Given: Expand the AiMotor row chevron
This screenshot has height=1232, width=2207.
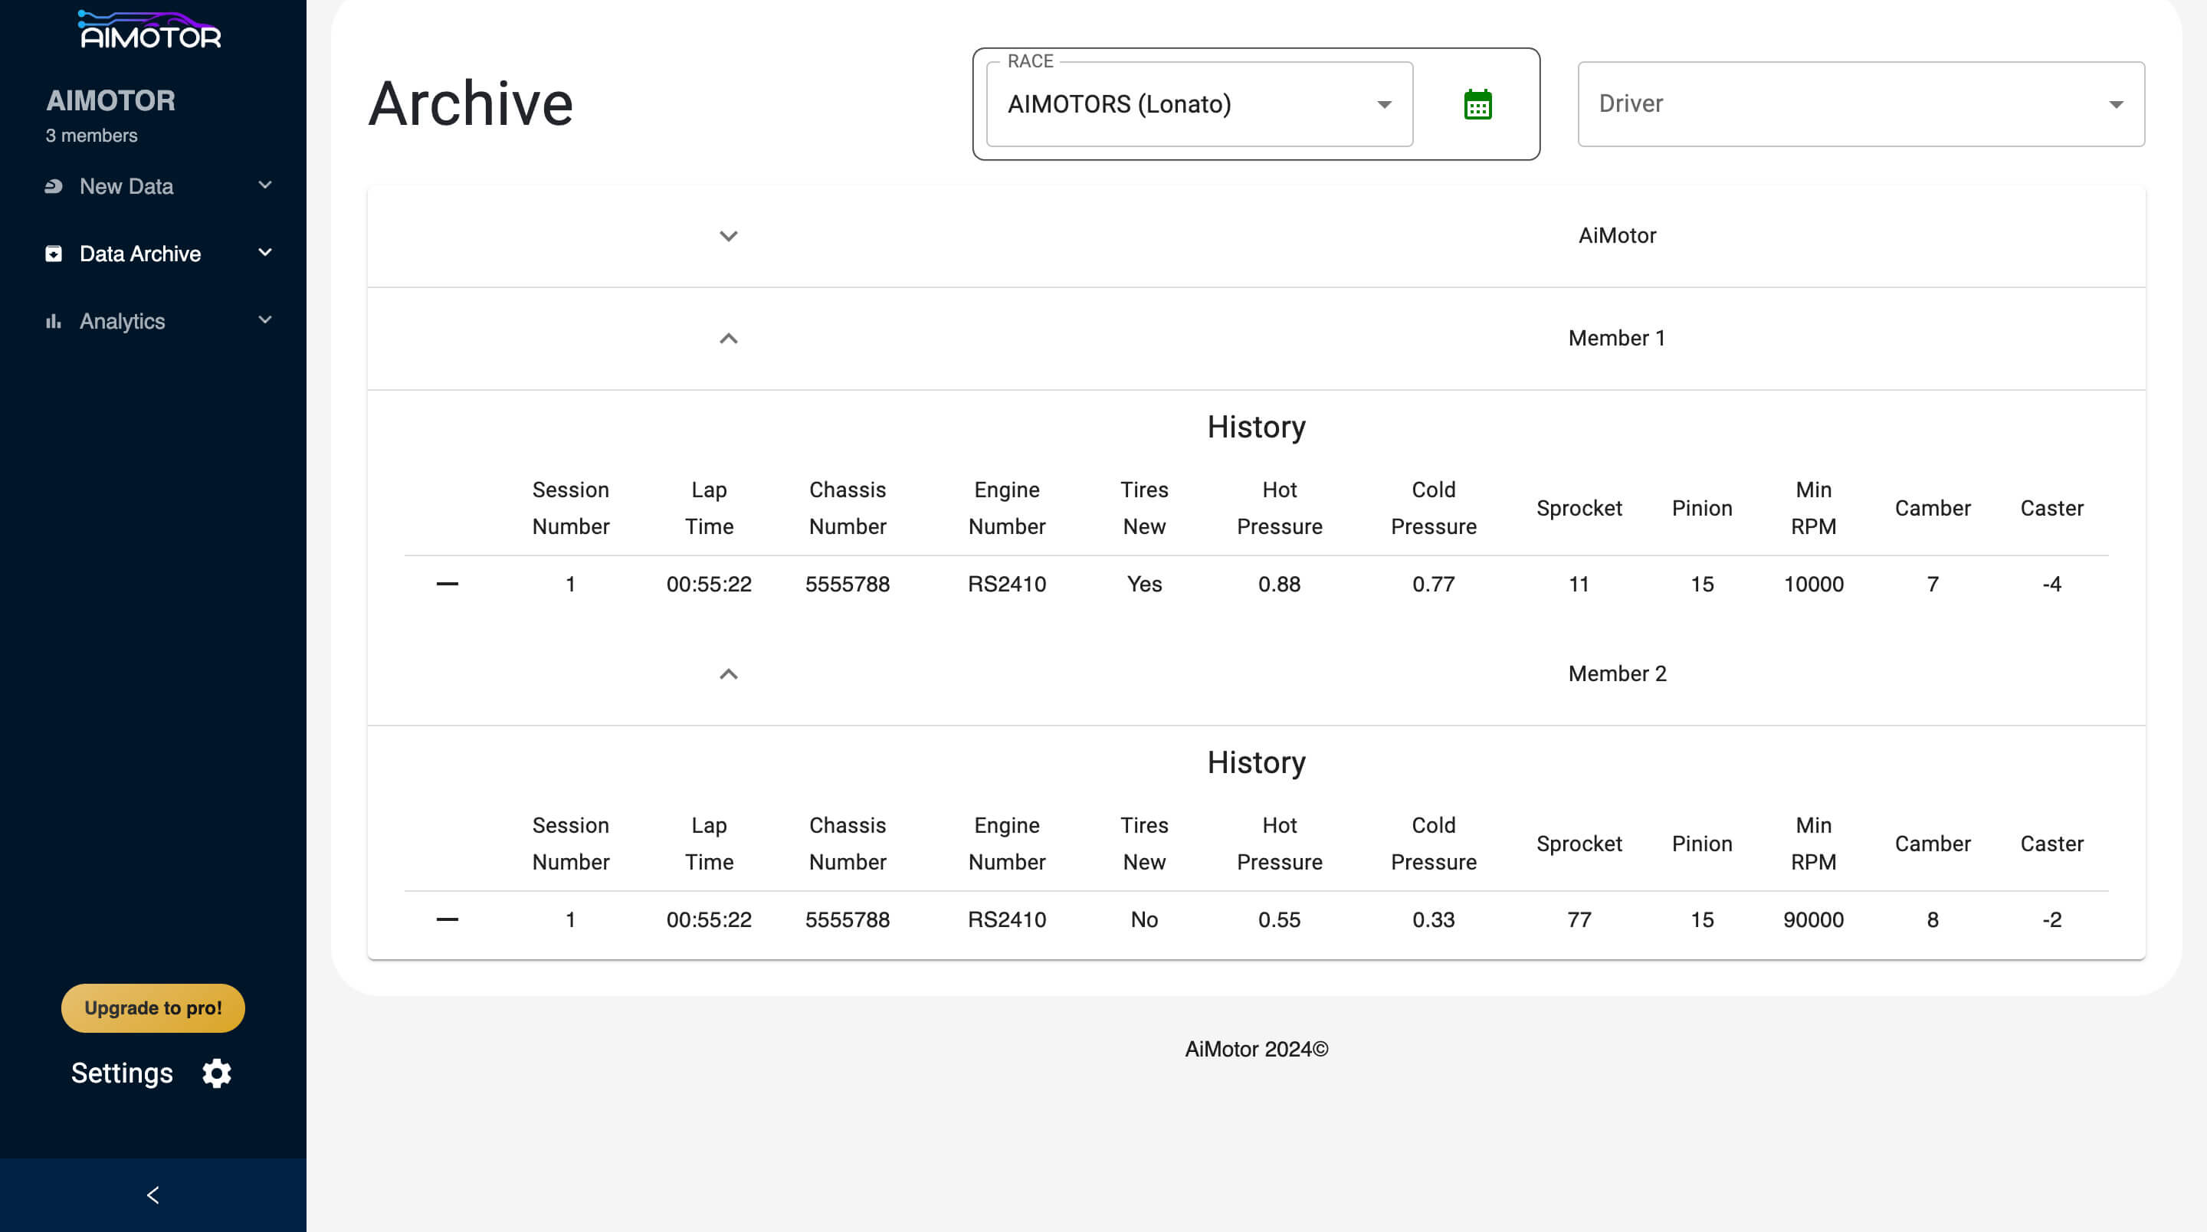Looking at the screenshot, I should (728, 236).
